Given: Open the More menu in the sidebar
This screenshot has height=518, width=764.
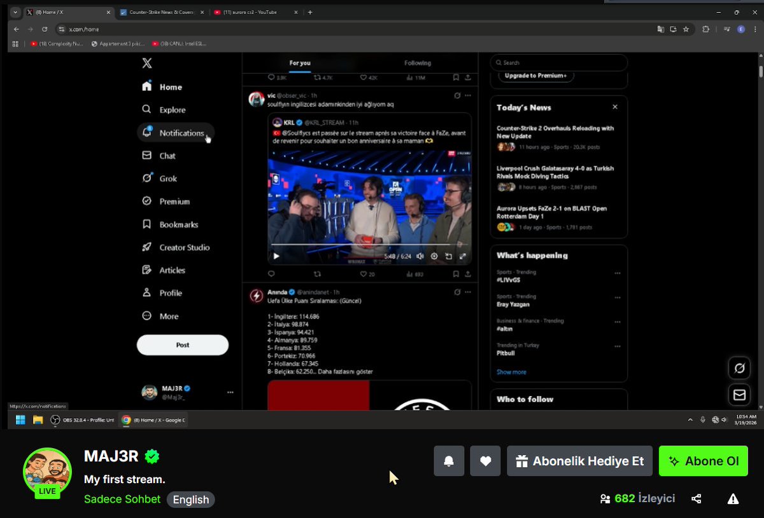Looking at the screenshot, I should coord(160,316).
